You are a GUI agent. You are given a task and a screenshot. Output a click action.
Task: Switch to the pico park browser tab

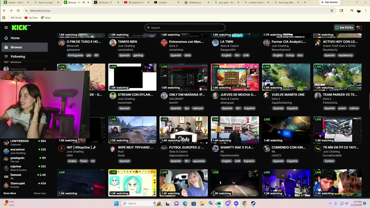pos(226,2)
